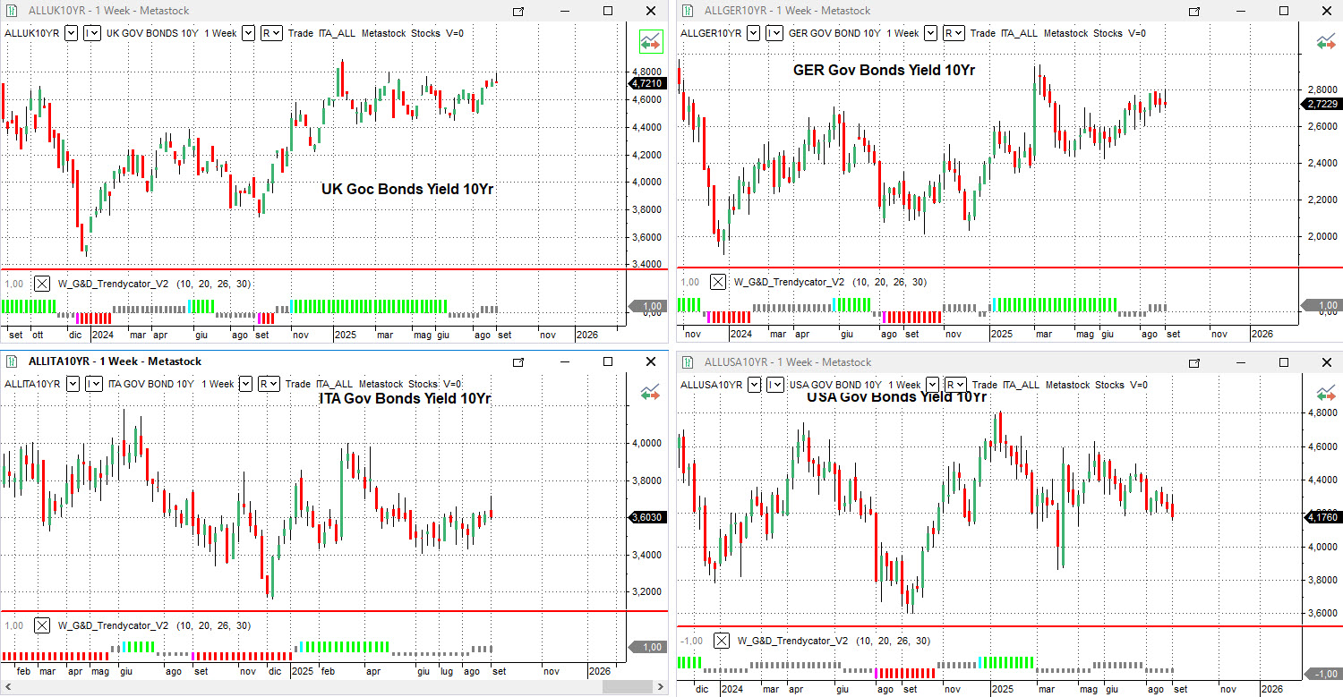
Task: Open the 1 Week periodicity dropdown in German chart
Action: pos(931,33)
